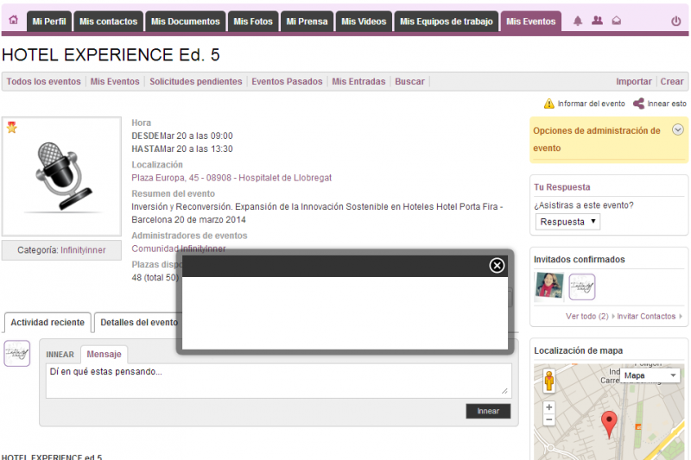Screen dimensions: 691x460
Task: Click Invitar Contactos link
Action: [x=646, y=316]
